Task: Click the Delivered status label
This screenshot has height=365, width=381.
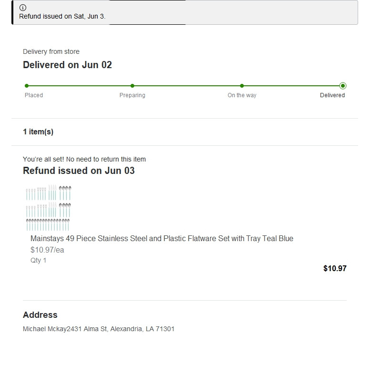Action: tap(332, 95)
